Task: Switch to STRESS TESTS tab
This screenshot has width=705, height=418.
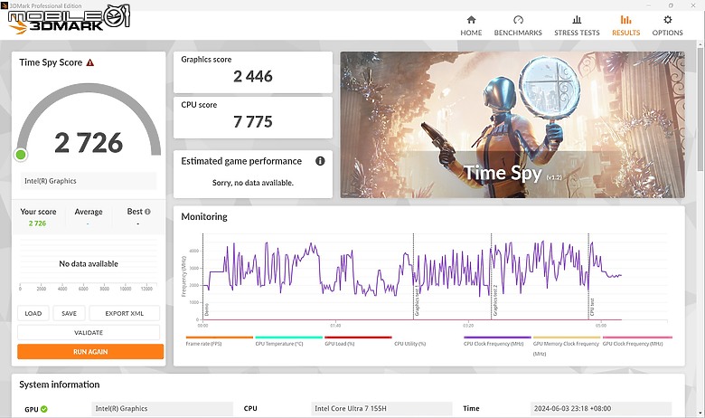Action: [577, 25]
